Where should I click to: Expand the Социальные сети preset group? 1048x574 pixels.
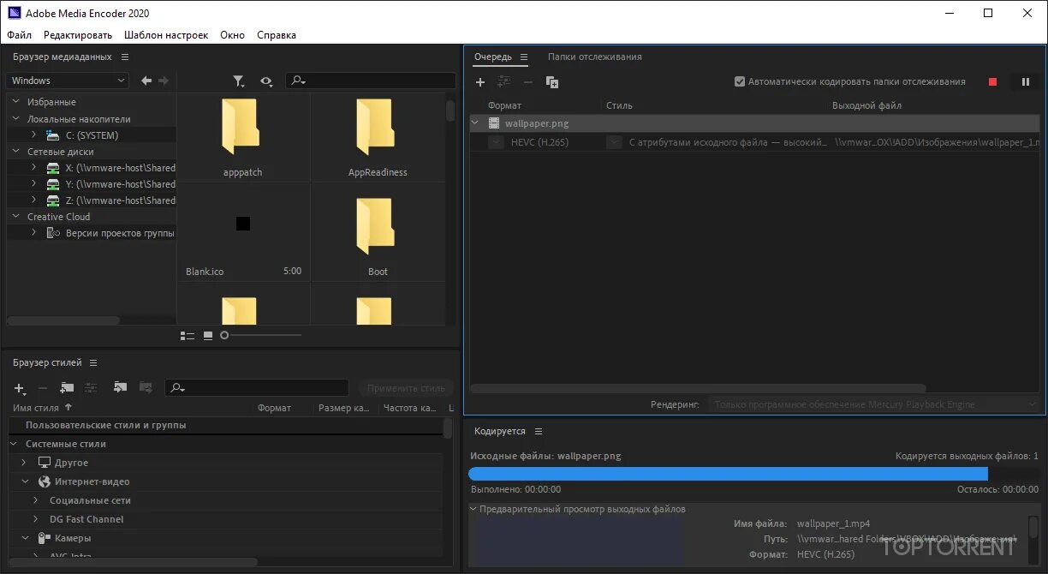35,500
